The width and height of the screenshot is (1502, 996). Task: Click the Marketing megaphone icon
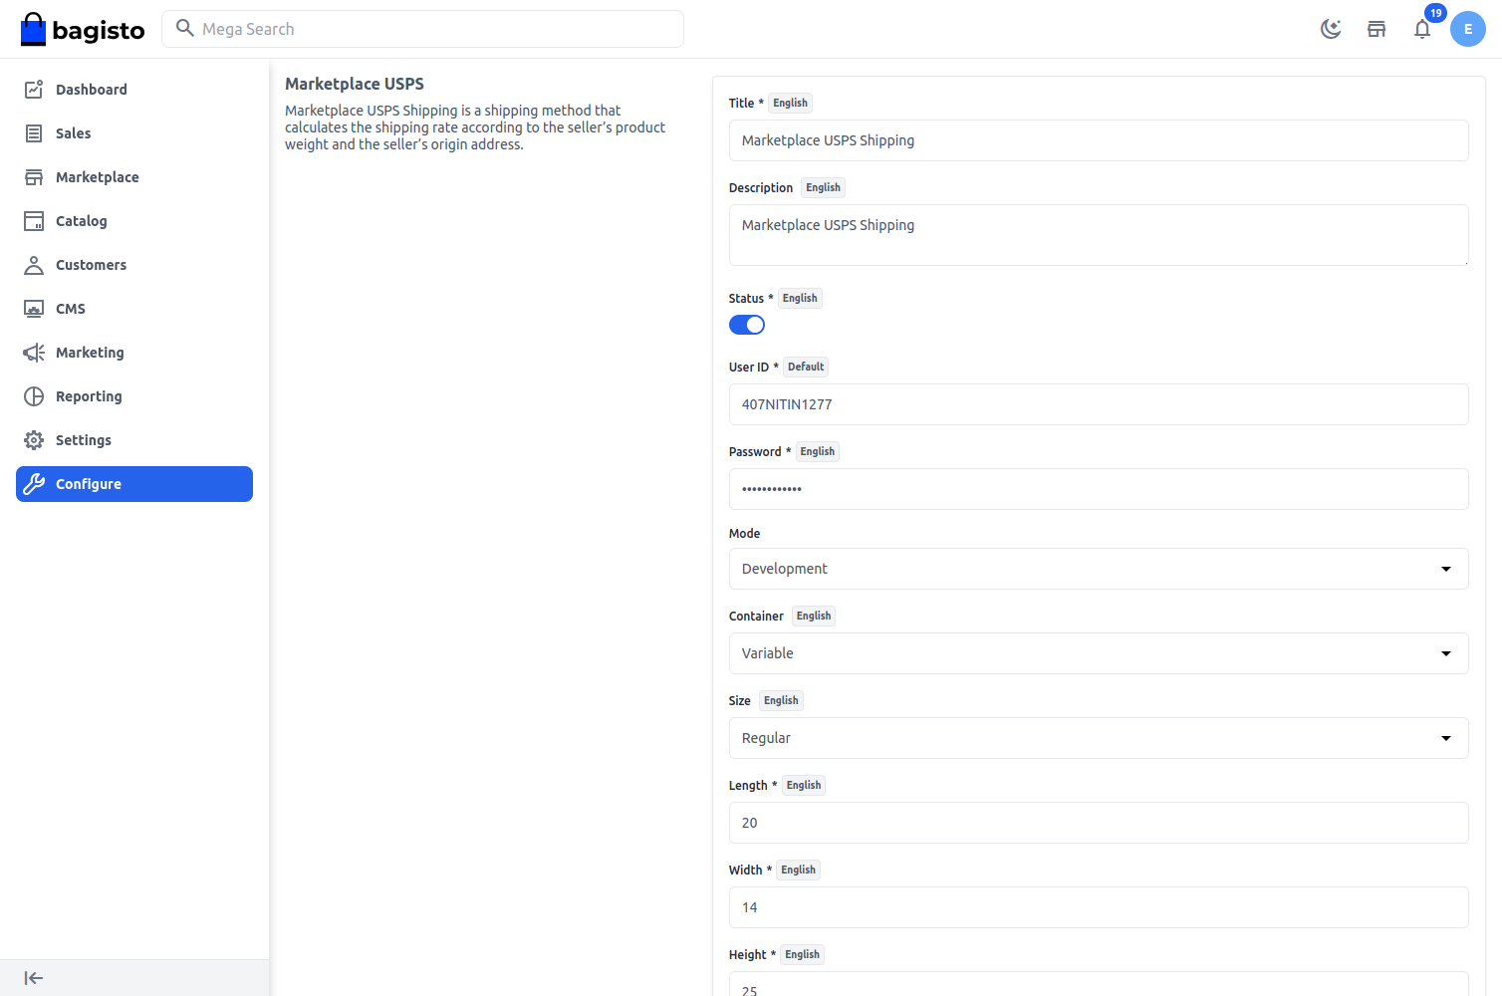tap(34, 353)
